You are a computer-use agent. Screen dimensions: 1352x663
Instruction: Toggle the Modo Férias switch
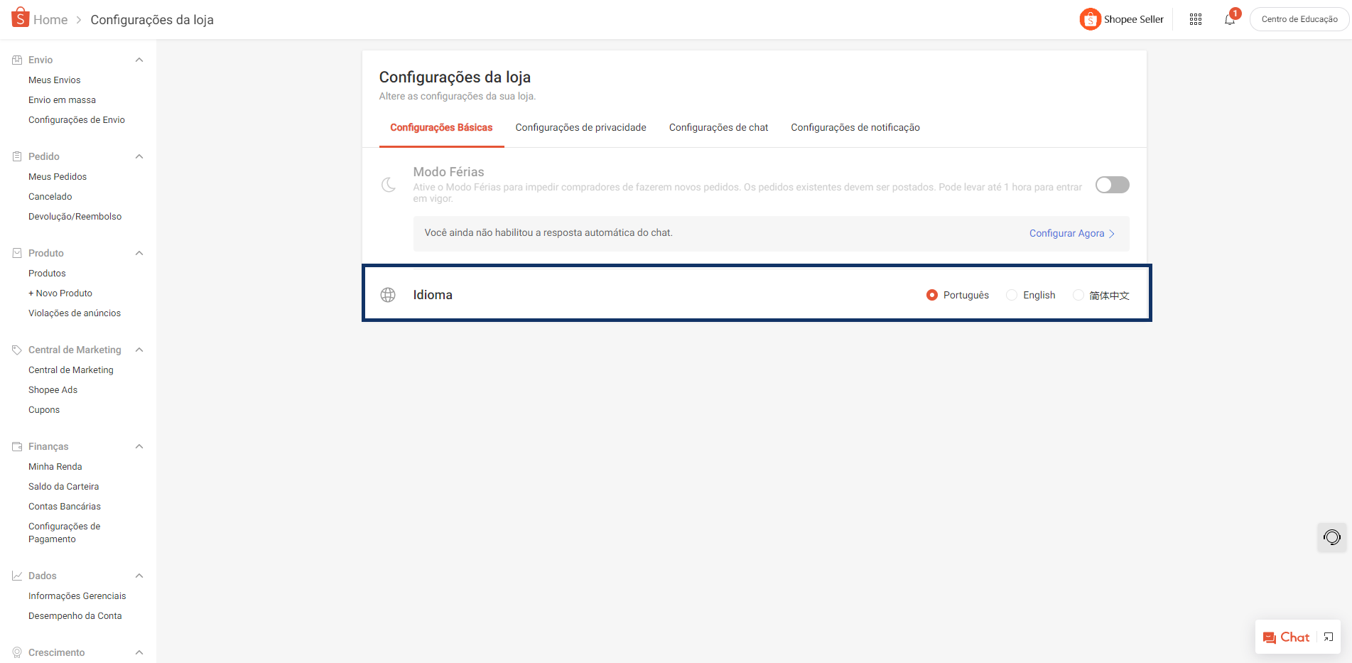[1113, 185]
